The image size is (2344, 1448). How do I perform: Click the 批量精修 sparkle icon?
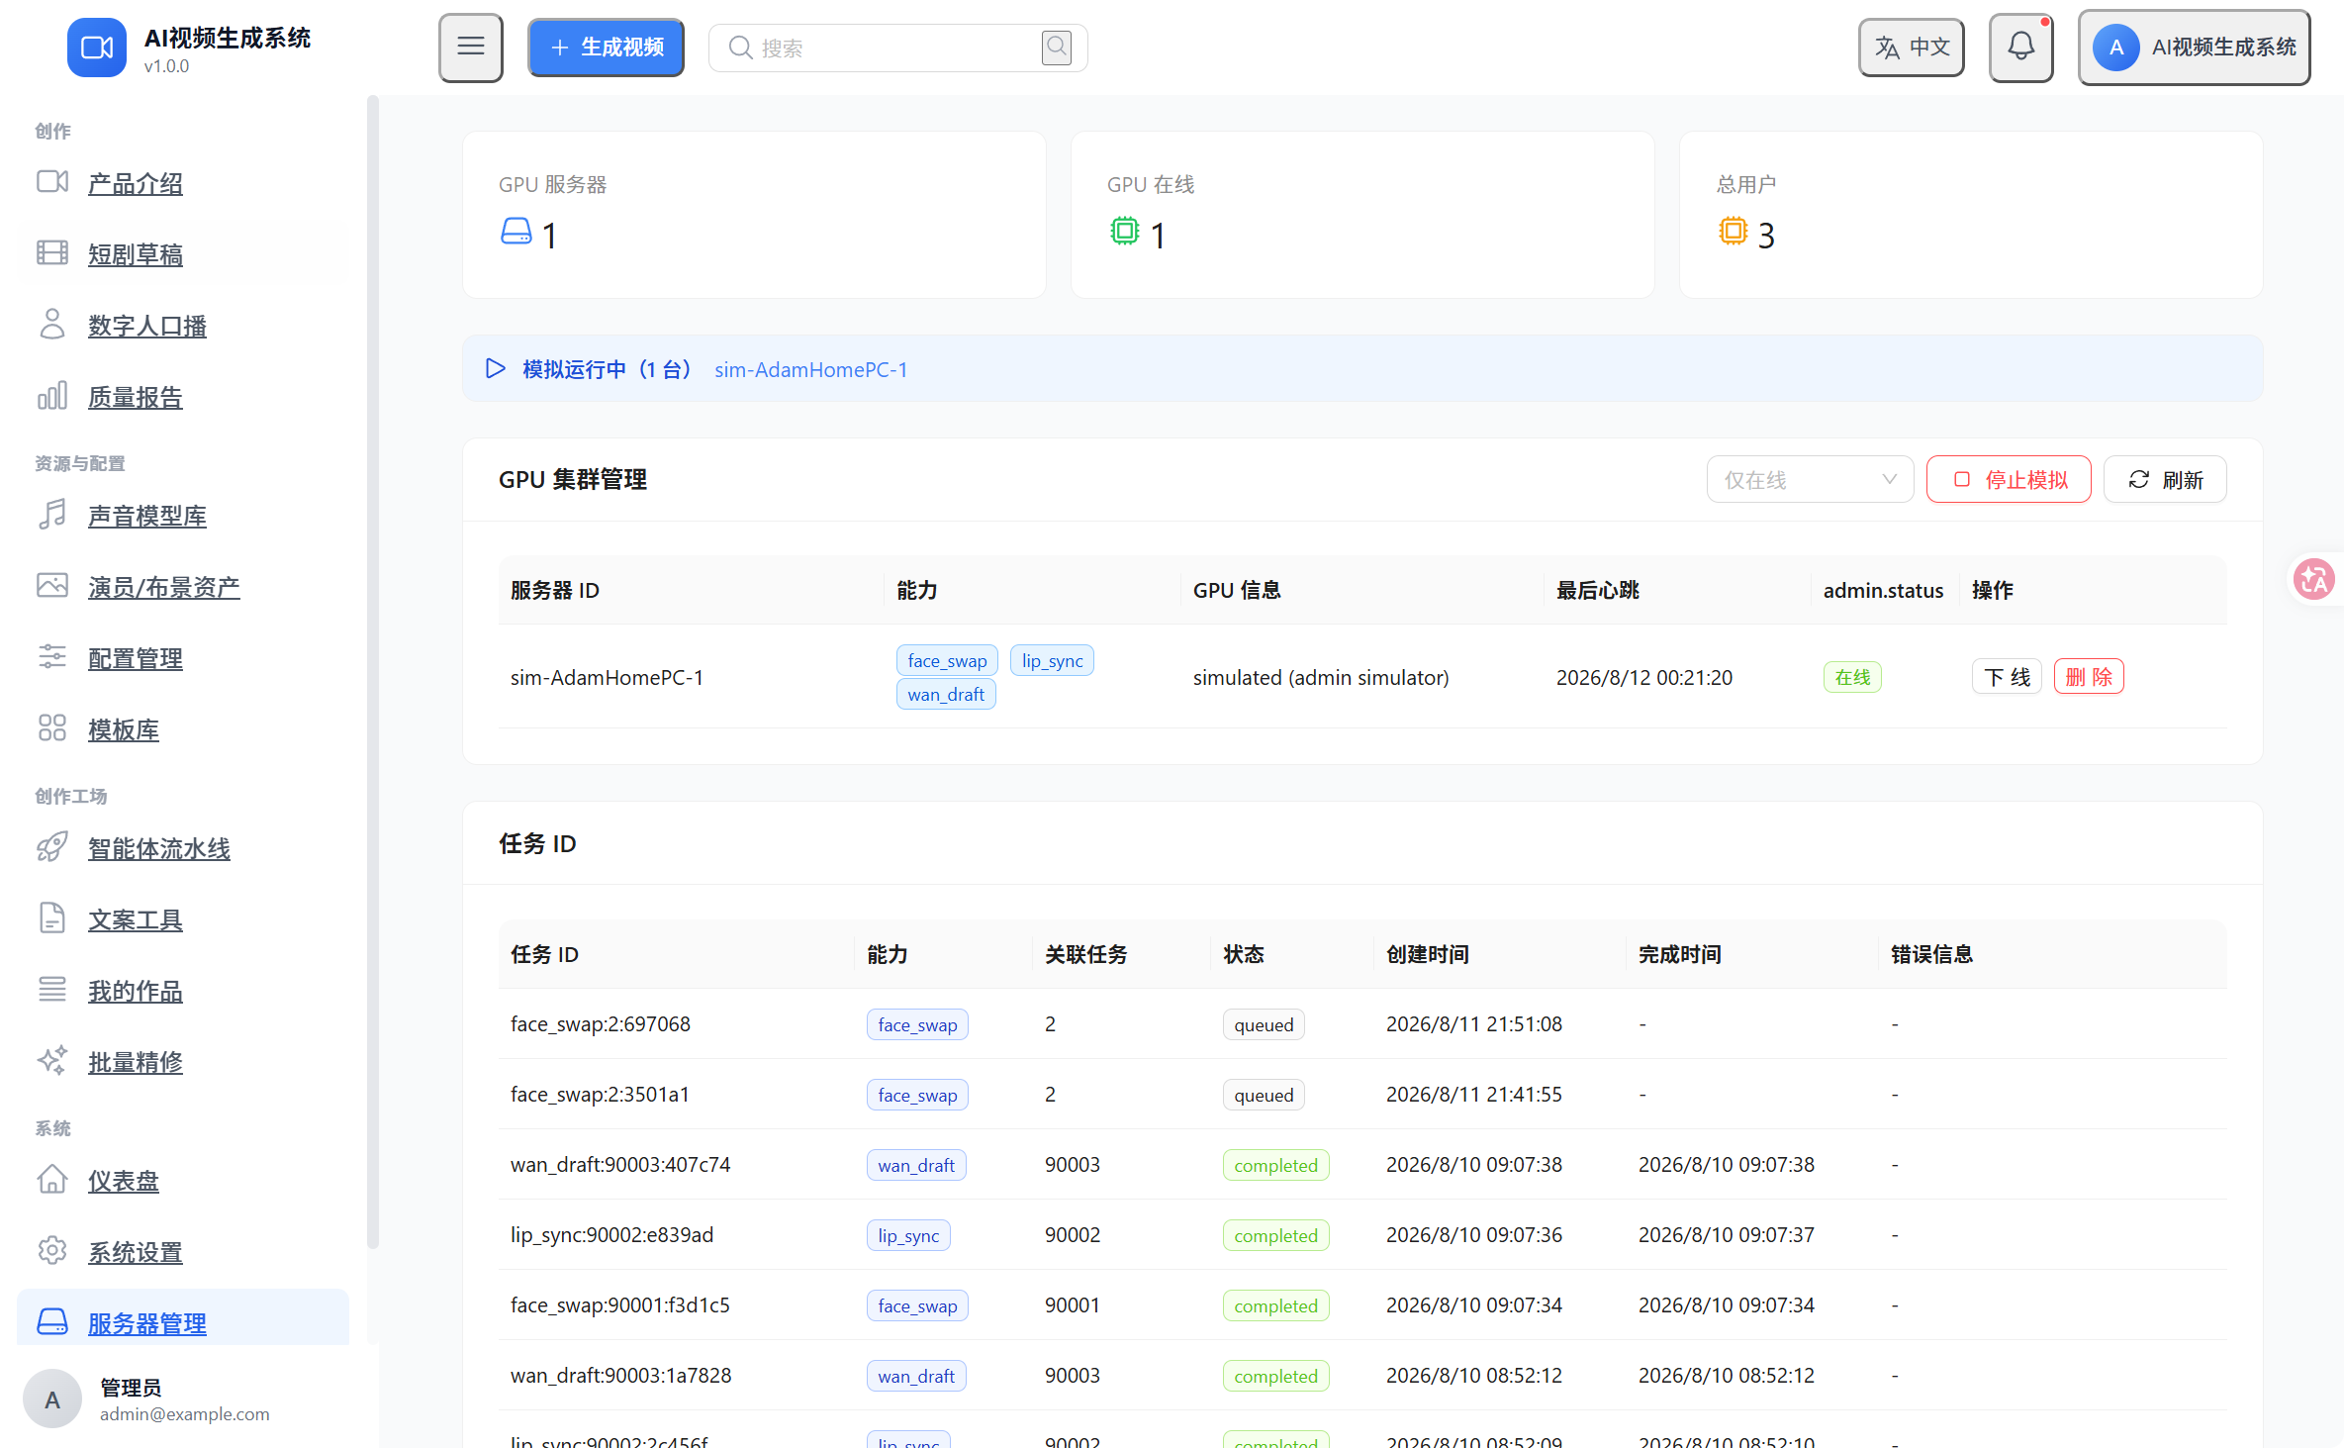pos(52,1061)
